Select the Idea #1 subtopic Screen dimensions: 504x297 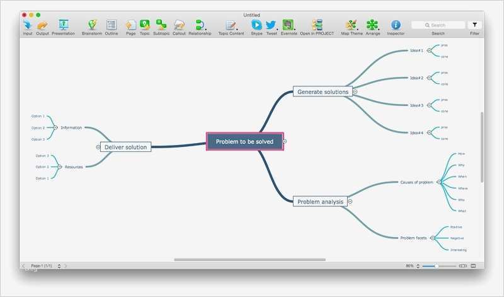[416, 50]
